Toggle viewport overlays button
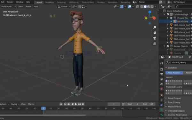192x120 pixels. coord(130,7)
